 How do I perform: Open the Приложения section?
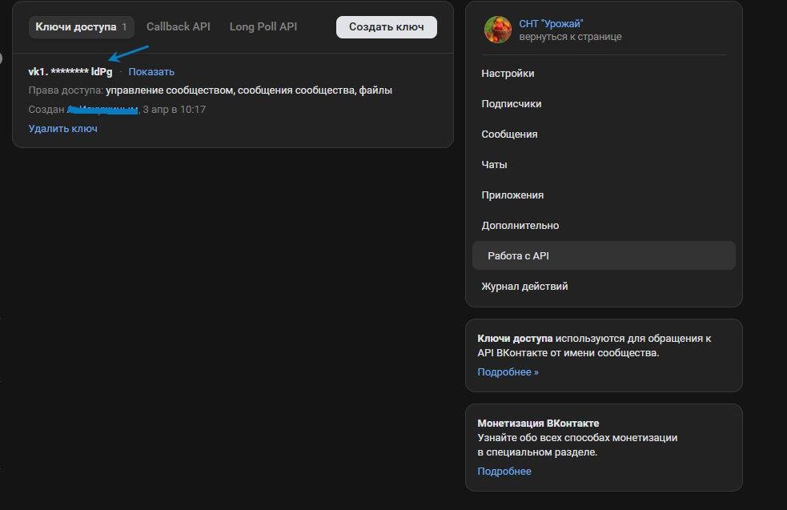pos(512,195)
